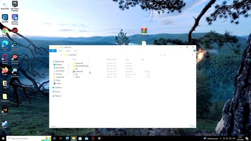Open the taskbar clock and calendar
Image resolution: width=251 pixels, height=141 pixels.
(240, 138)
